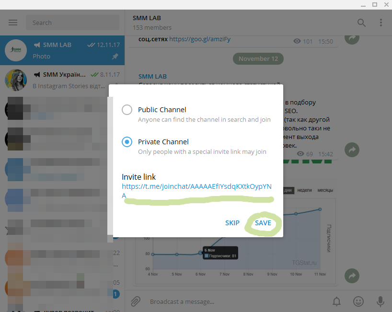Click the paperclip attach file icon
This screenshot has width=392, height=312.
pos(136,301)
